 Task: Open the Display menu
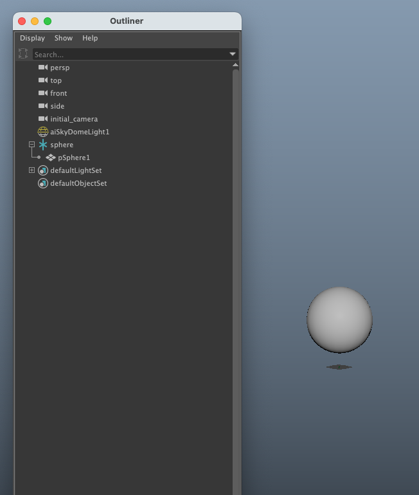(33, 38)
